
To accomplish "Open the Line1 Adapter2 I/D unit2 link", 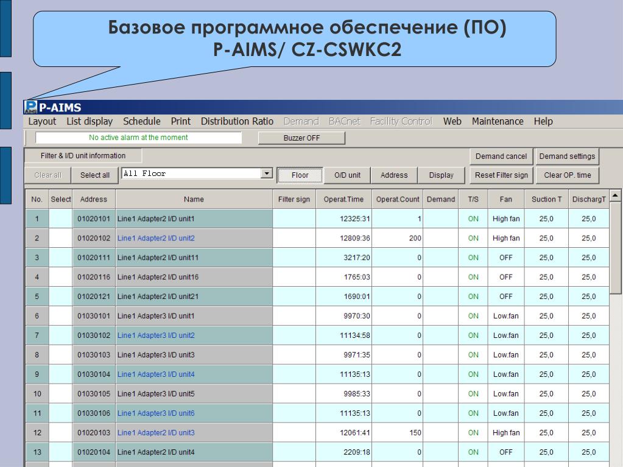I will coord(156,238).
